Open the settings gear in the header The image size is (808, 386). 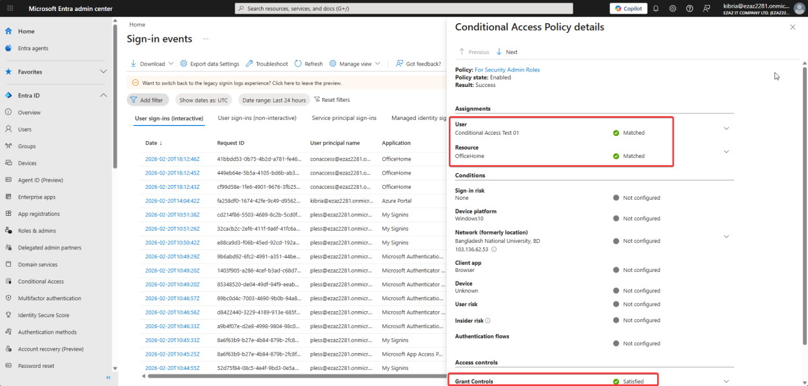(x=673, y=8)
